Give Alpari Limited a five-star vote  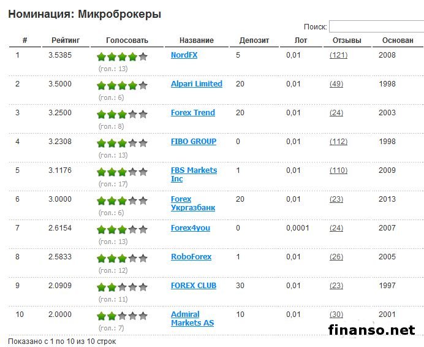[x=143, y=86]
